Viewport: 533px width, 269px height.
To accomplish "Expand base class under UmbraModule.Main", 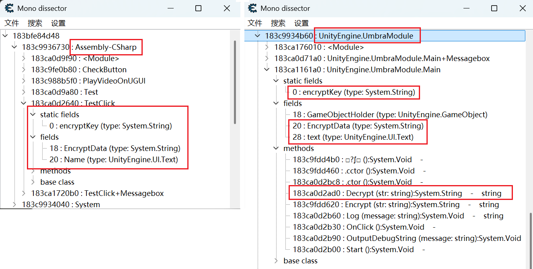I will 276,261.
